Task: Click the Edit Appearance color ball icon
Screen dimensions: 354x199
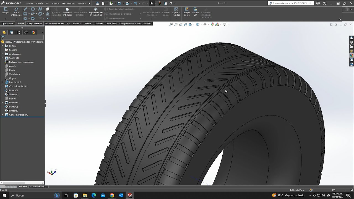Action: [x=212, y=24]
